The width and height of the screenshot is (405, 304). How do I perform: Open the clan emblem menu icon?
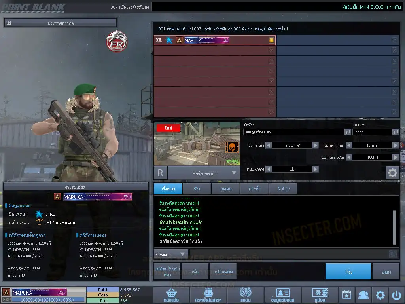[245, 295]
